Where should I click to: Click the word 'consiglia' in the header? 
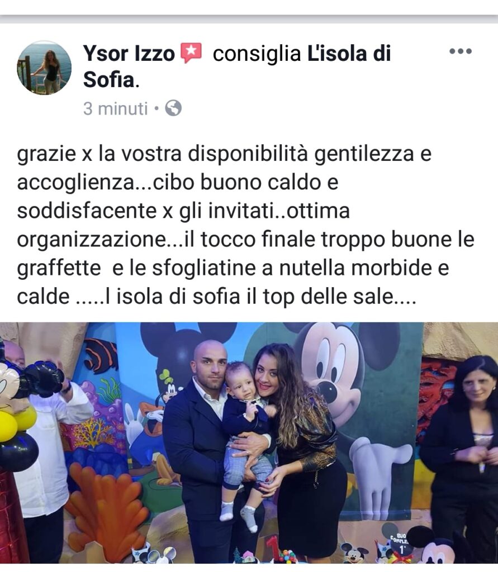click(x=257, y=54)
